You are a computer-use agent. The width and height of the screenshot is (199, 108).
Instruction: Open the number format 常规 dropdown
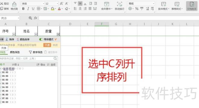[x=153, y=4]
